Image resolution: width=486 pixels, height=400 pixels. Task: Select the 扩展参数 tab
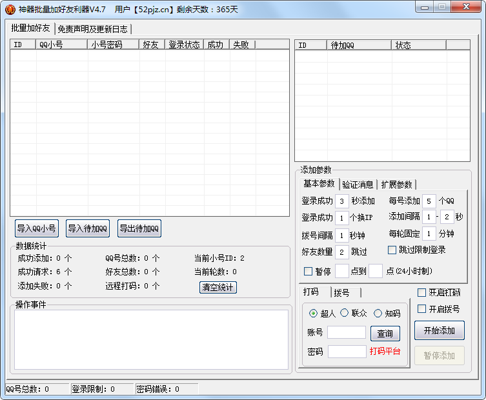coord(396,185)
